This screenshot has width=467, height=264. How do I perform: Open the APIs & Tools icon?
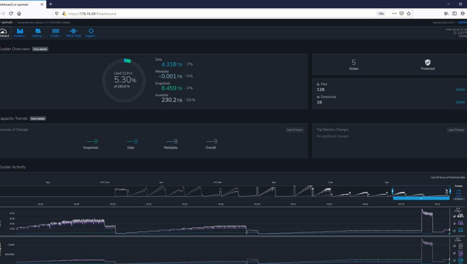pyautogui.click(x=73, y=31)
